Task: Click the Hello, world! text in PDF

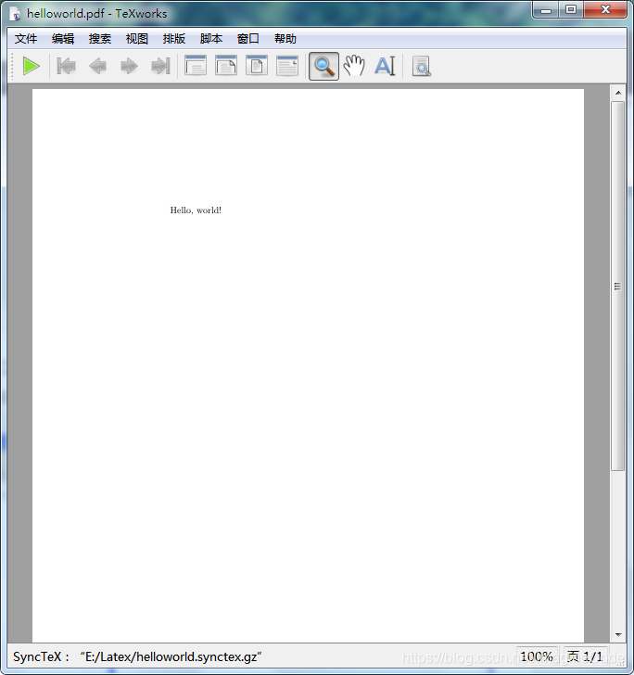Action: tap(196, 210)
